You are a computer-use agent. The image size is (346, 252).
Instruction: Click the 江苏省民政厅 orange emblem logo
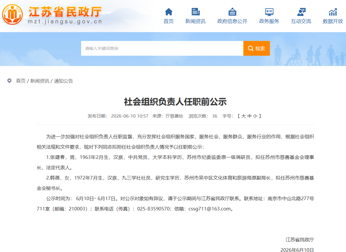pos(12,14)
